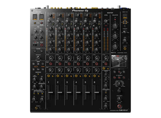161x118 pixels.
Task: Toggle channel 4 CUE button
Action: 76,76
